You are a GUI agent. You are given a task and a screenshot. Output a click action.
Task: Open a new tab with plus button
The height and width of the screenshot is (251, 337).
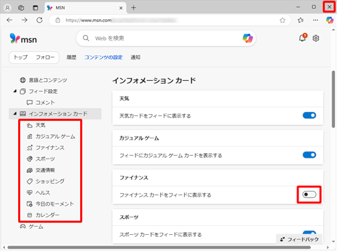click(x=133, y=8)
